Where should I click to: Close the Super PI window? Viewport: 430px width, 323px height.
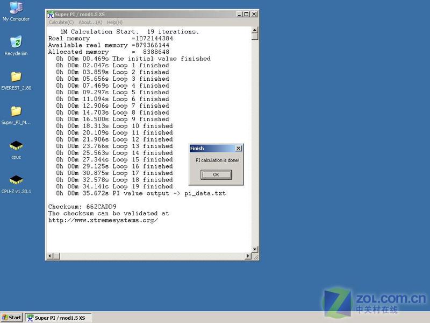pyautogui.click(x=254, y=14)
